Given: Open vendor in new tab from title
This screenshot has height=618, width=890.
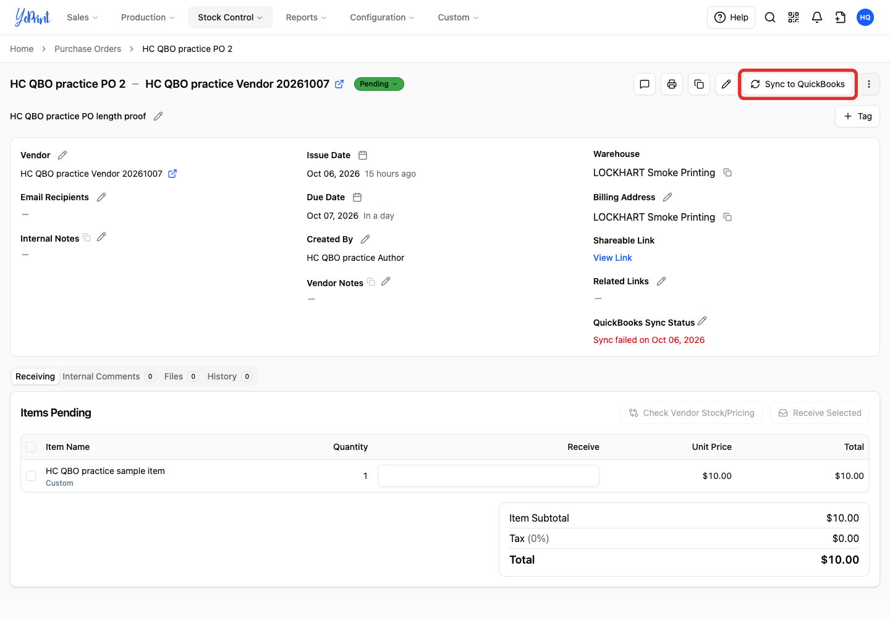Looking at the screenshot, I should (x=339, y=84).
